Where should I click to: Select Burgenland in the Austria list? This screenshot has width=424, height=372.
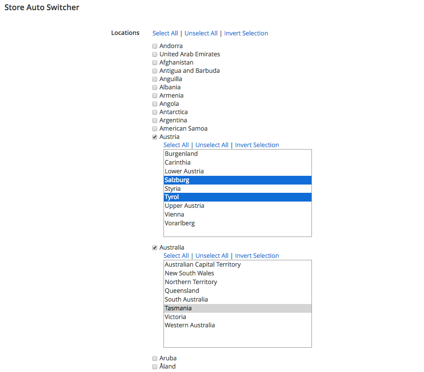[x=238, y=154]
